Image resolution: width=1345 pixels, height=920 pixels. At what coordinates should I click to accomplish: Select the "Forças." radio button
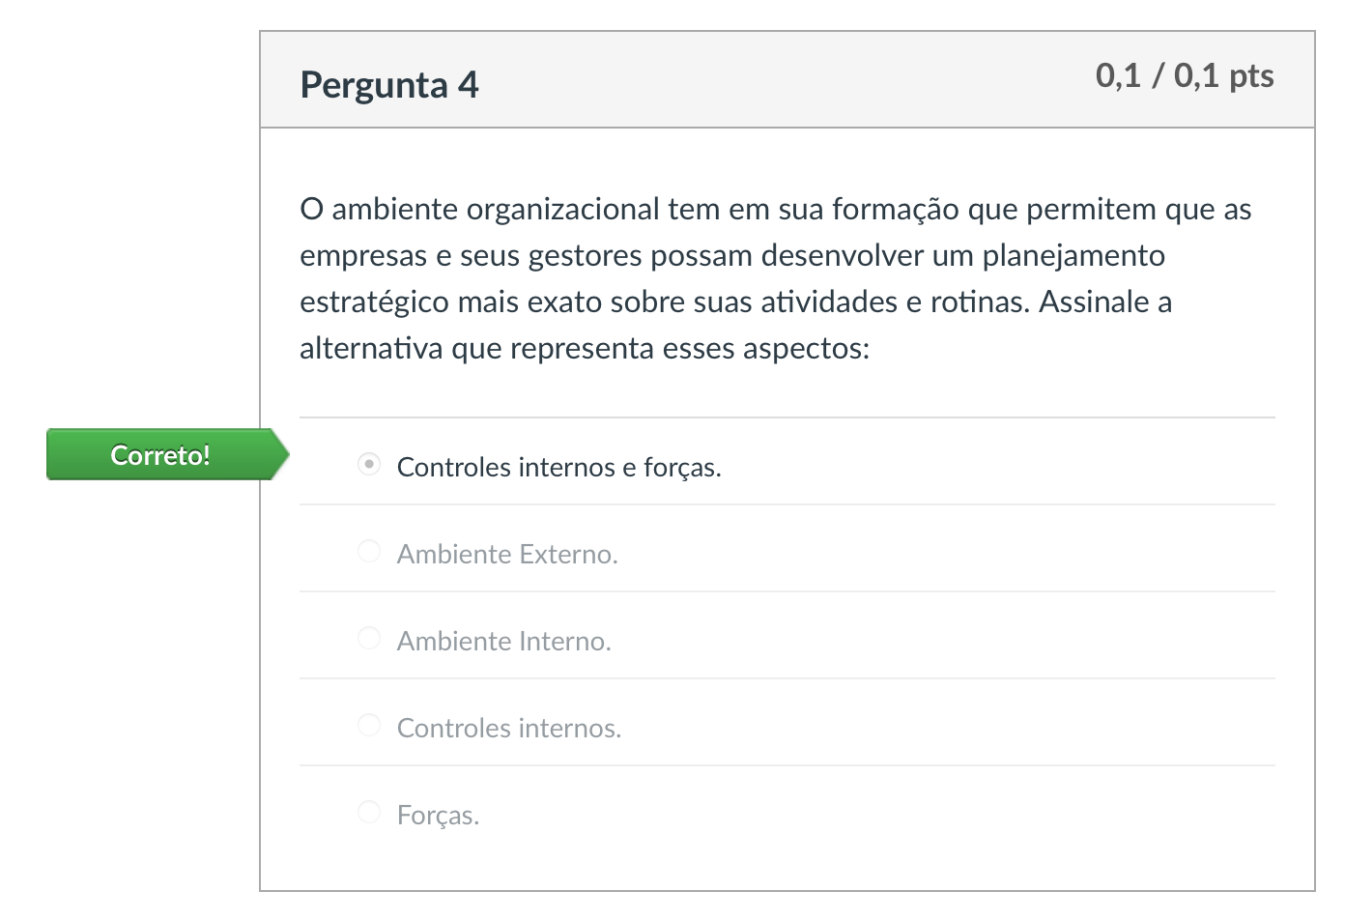coord(369,813)
